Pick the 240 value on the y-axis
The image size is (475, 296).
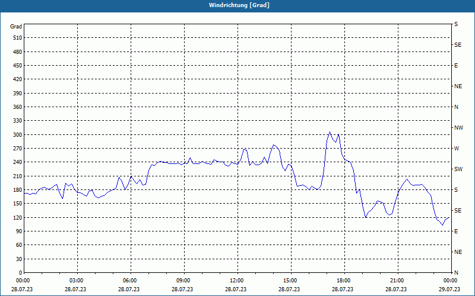pos(18,162)
